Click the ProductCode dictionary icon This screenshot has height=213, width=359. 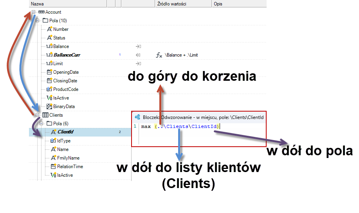[49, 89]
